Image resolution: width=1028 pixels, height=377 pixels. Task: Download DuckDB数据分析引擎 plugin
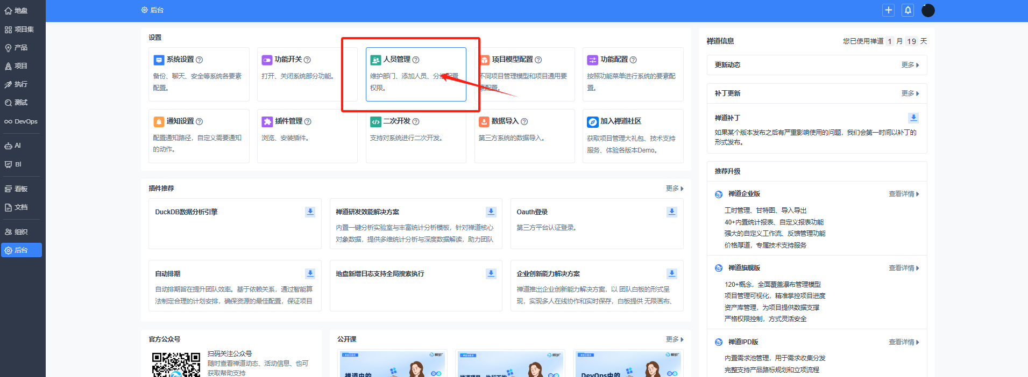(310, 212)
